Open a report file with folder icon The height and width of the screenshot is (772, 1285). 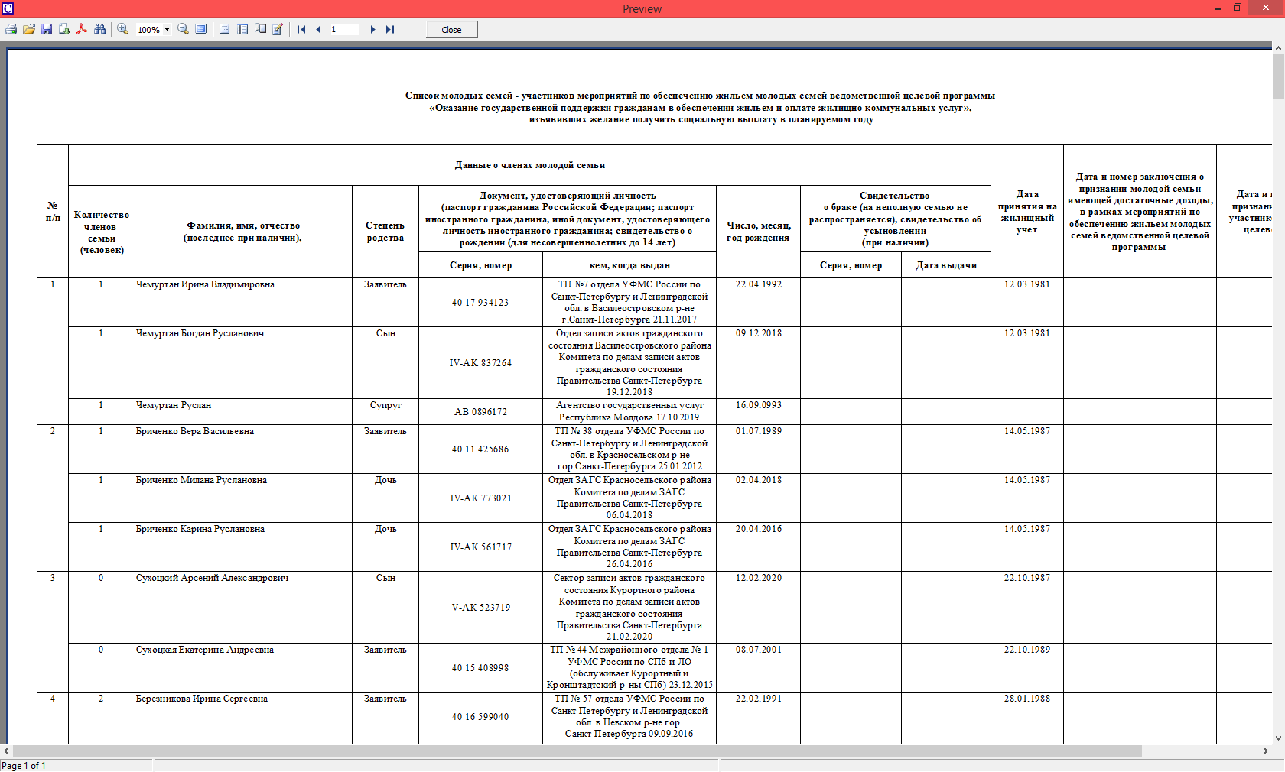click(28, 30)
